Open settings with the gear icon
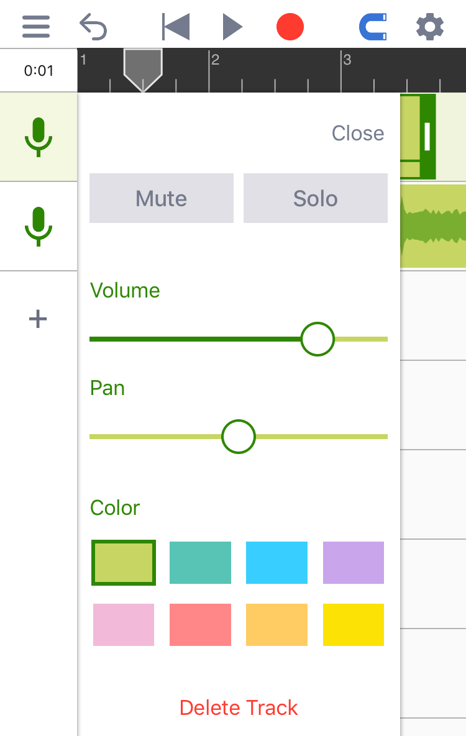The image size is (466, 736). point(430,26)
